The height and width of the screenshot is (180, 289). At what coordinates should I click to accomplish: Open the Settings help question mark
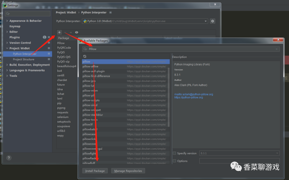[9, 158]
